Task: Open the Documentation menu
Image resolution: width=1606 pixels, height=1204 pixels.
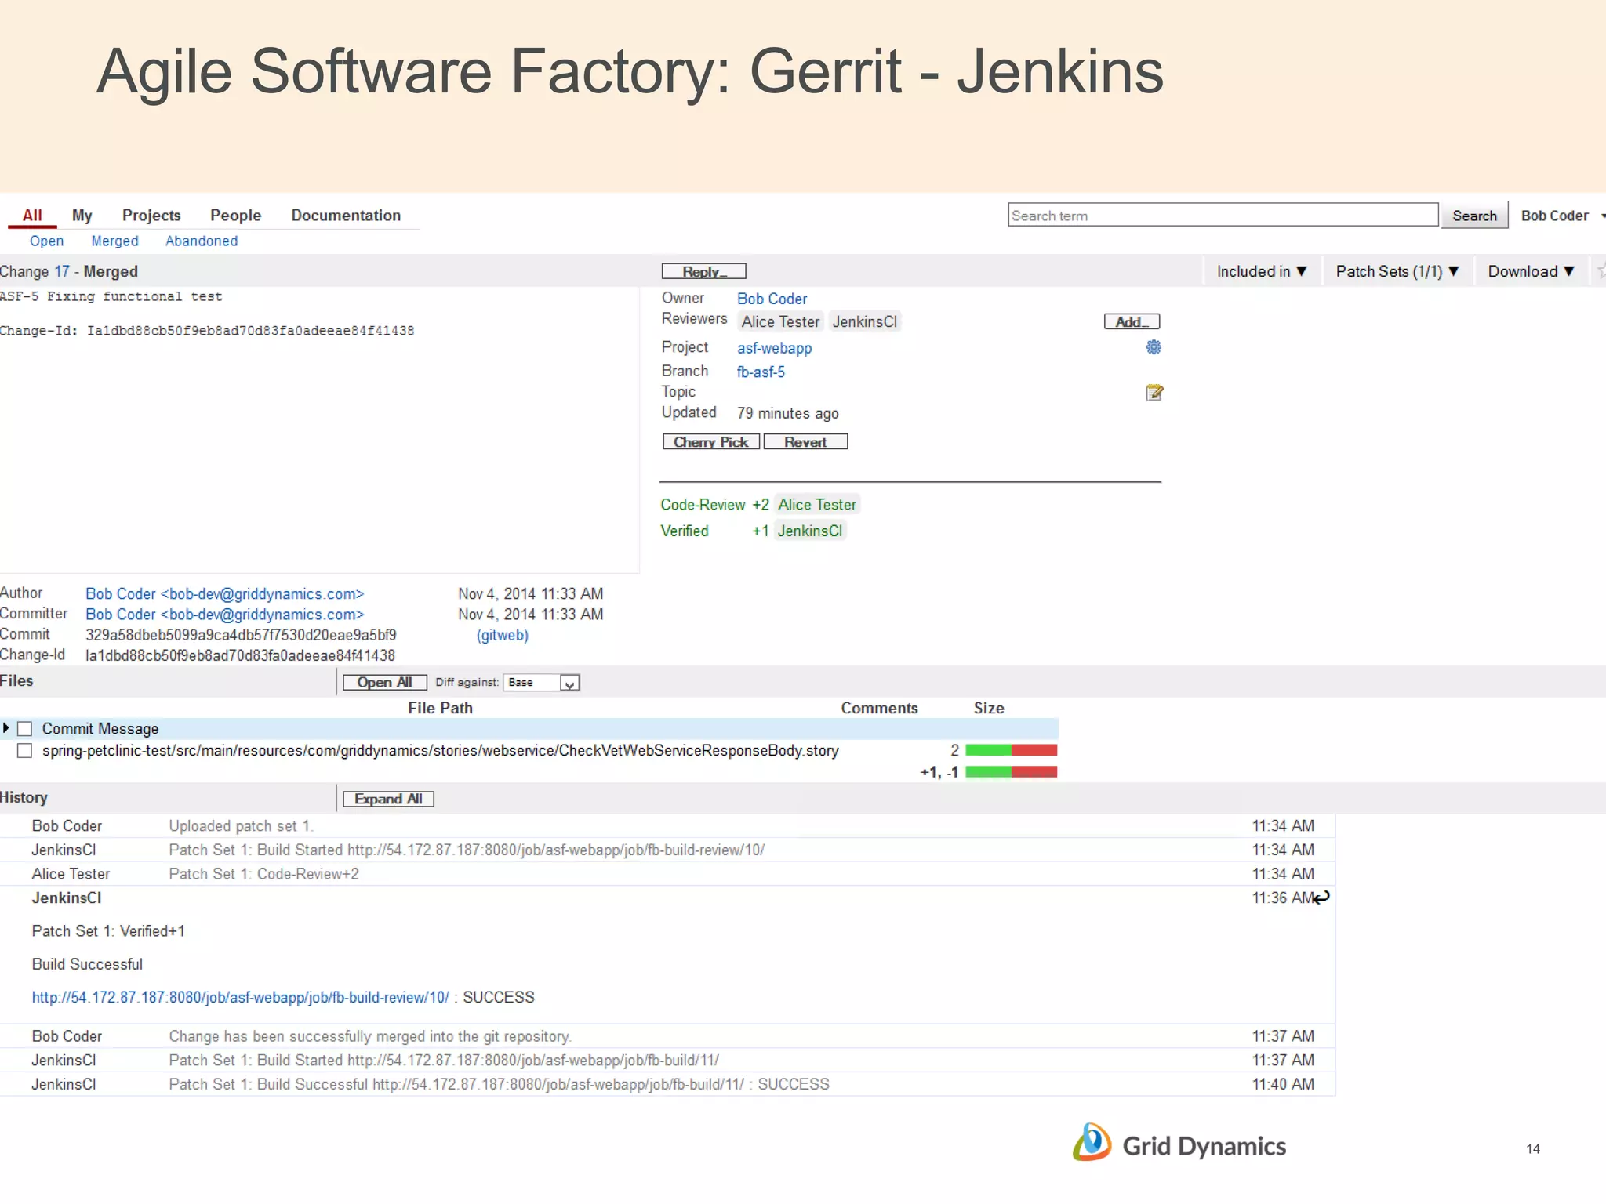Action: (346, 216)
